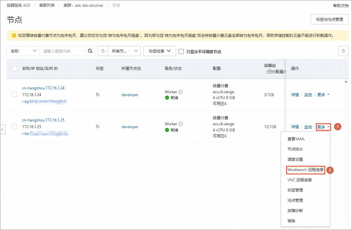
Task: Open the 名称 search-type dropdown
Action: point(23,51)
